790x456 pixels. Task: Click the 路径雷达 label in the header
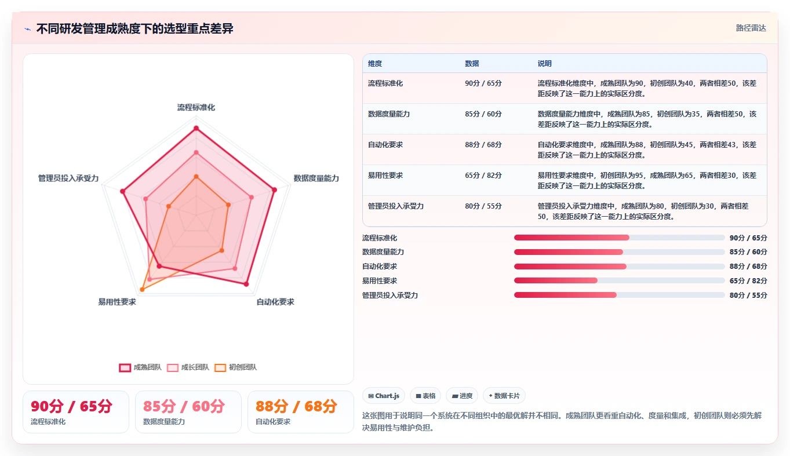pyautogui.click(x=751, y=28)
